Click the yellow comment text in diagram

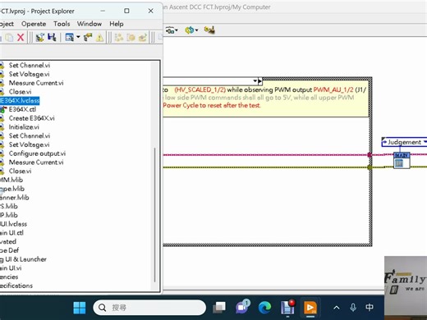(265, 98)
